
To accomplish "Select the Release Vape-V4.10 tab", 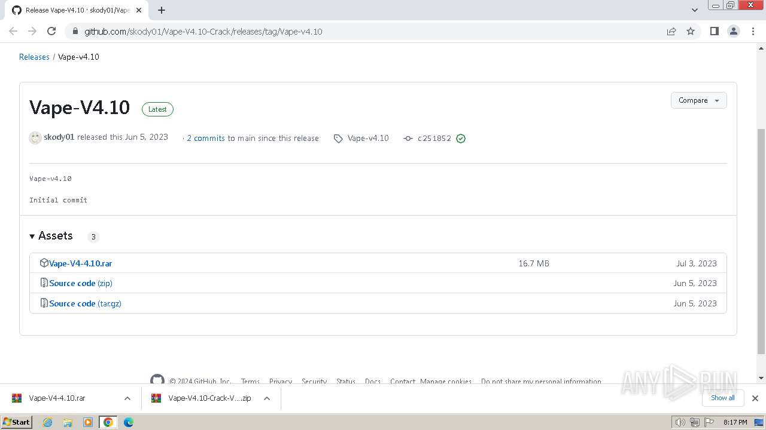I will click(78, 10).
